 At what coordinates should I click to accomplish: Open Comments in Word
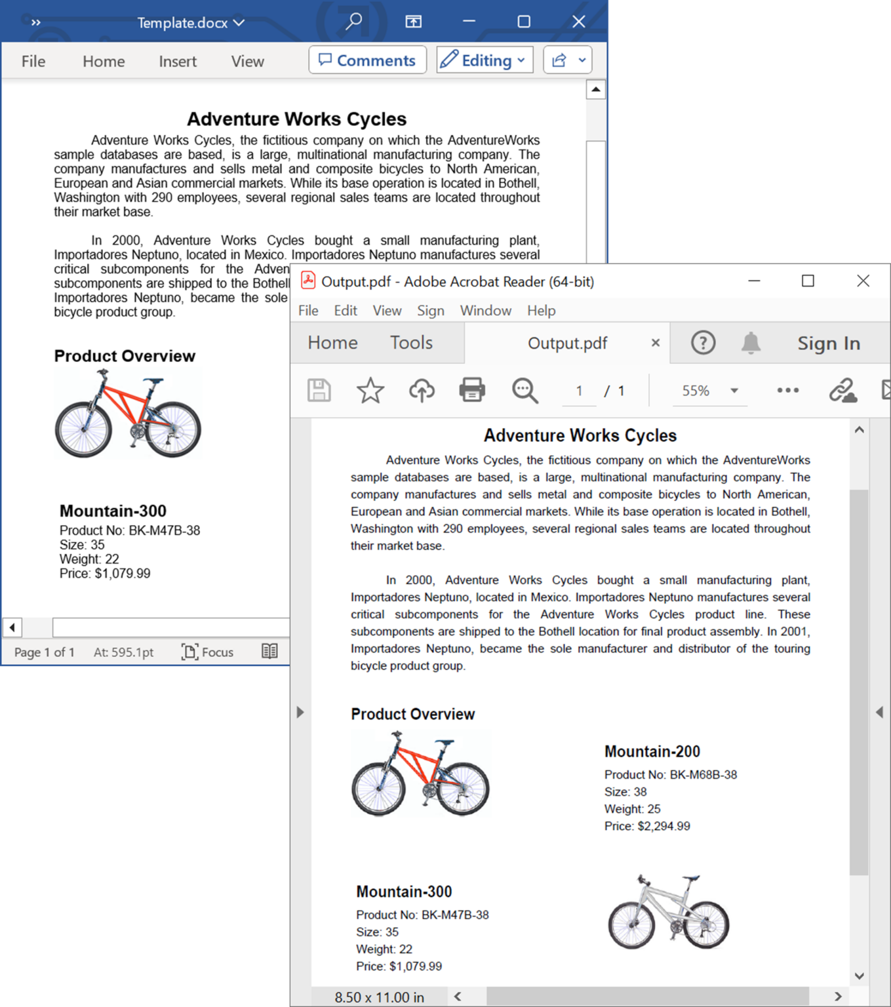(x=368, y=60)
